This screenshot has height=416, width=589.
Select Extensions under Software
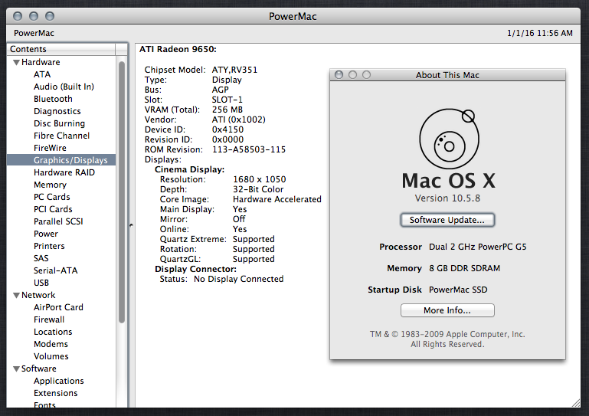coord(55,393)
